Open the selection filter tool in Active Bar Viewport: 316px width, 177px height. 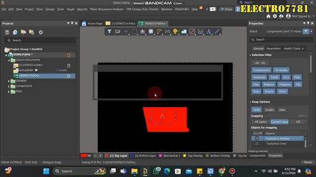[x=109, y=31]
